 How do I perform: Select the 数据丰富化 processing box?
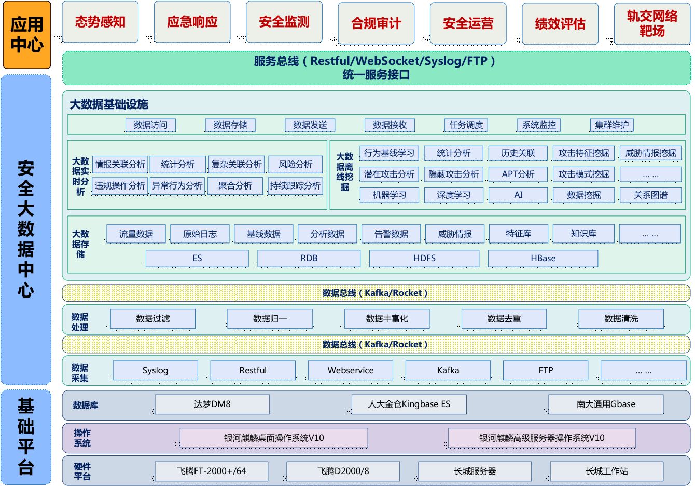click(387, 319)
